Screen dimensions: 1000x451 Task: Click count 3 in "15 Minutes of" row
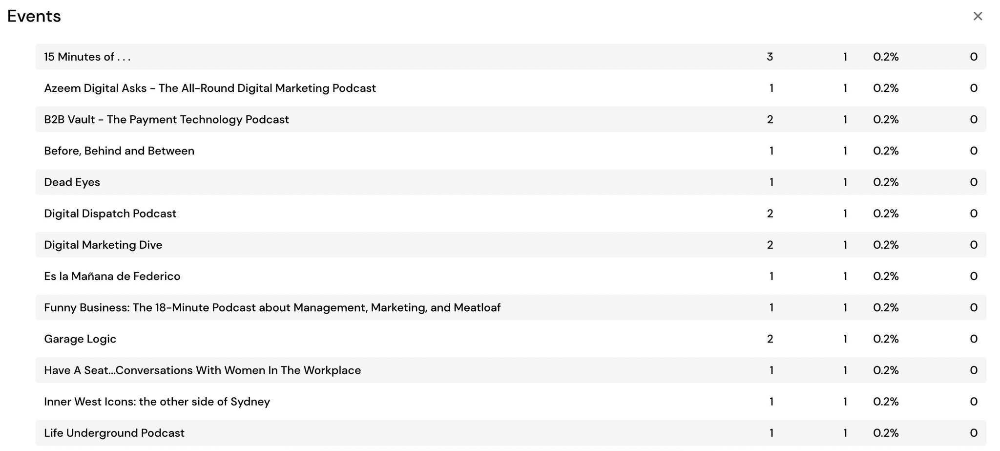(770, 57)
